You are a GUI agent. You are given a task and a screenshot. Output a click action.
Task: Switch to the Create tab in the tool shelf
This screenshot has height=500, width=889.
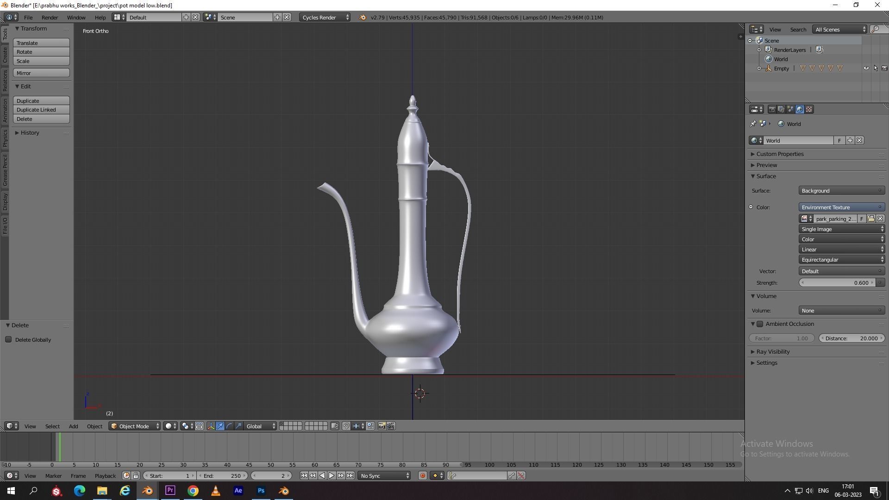[x=5, y=55]
